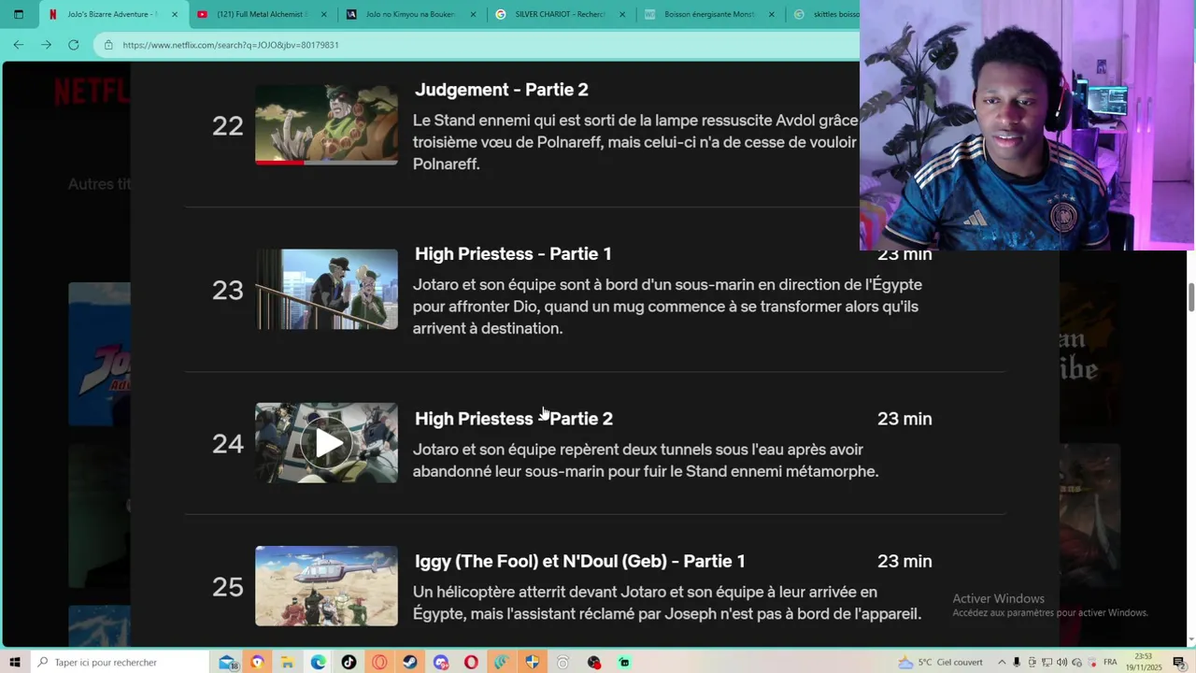Close the SILVER CHARIOT tab
The width and height of the screenshot is (1196, 673).
[x=622, y=14]
